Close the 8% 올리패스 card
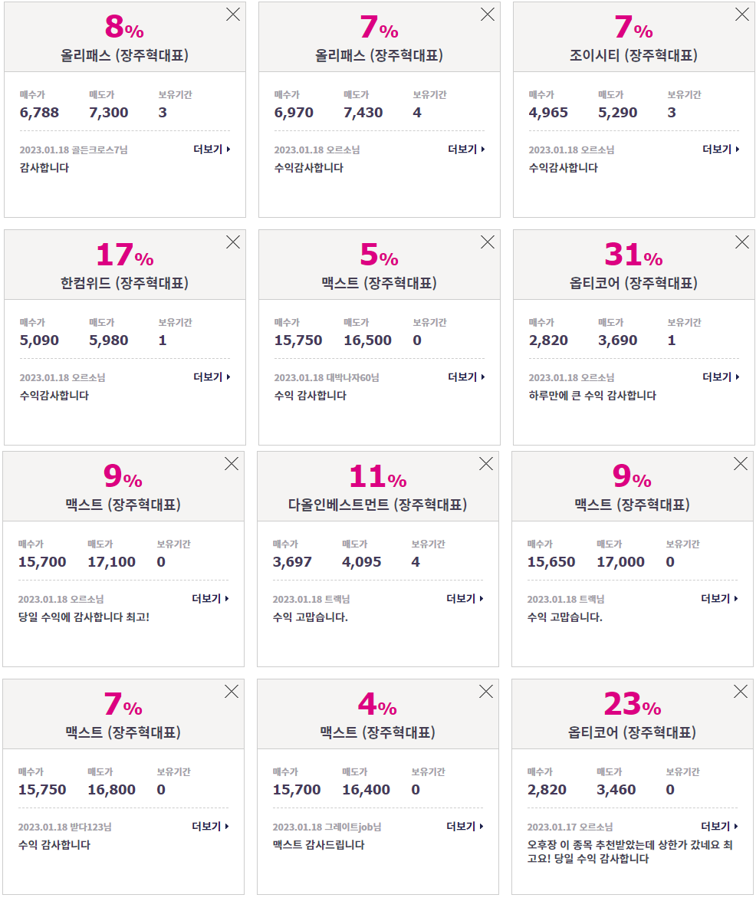The width and height of the screenshot is (756, 898). 233,15
